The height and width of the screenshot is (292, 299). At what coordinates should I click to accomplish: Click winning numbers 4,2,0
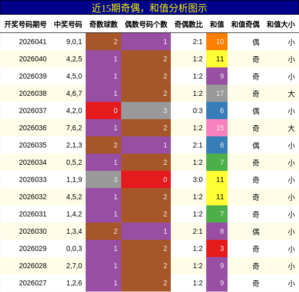click(x=74, y=111)
